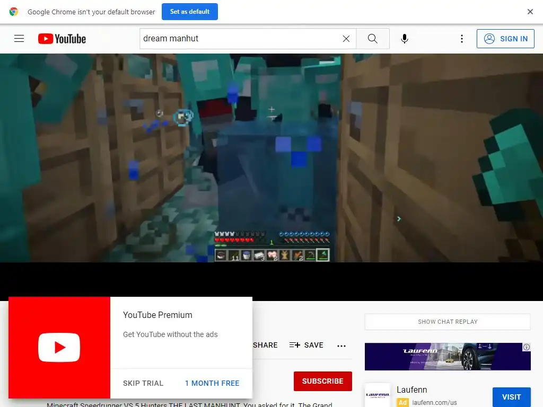The image size is (543, 407).
Task: Visit the Laufenn advertiser site
Action: pyautogui.click(x=512, y=397)
